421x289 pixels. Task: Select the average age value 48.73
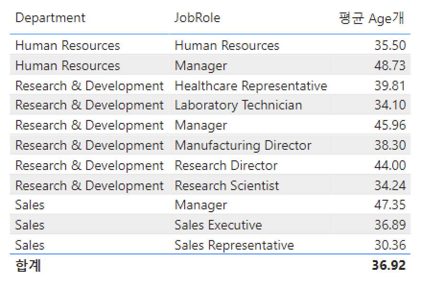click(389, 66)
